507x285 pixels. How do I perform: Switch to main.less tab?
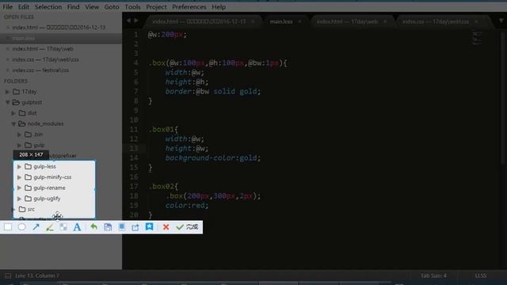point(281,21)
